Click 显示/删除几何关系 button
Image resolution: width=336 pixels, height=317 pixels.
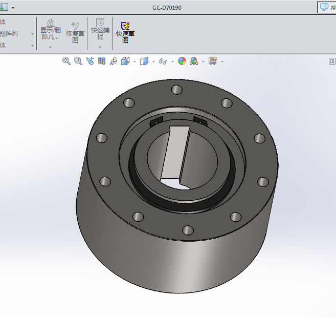click(x=51, y=29)
